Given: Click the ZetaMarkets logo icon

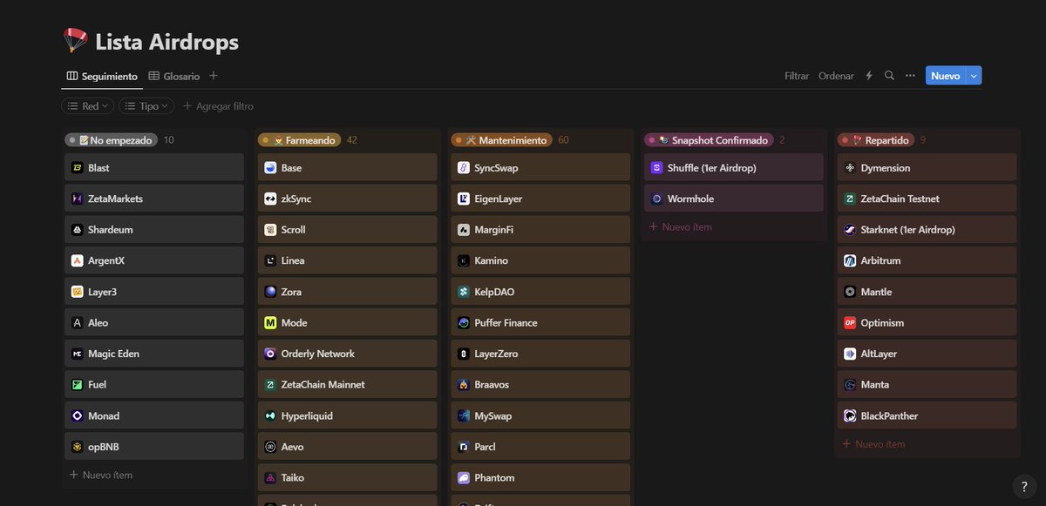Looking at the screenshot, I should pos(78,199).
